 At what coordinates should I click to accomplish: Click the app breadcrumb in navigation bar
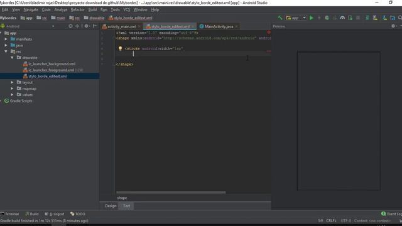click(26, 18)
